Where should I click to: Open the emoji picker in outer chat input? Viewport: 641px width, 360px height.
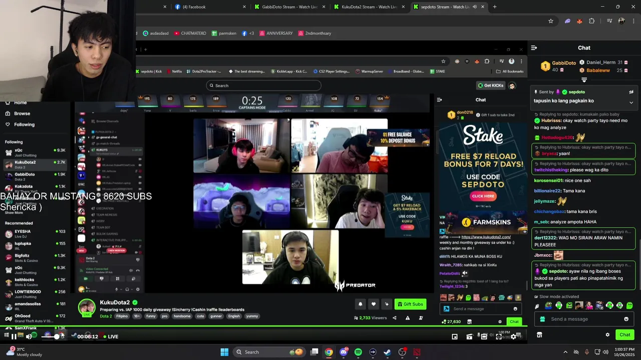(x=626, y=319)
